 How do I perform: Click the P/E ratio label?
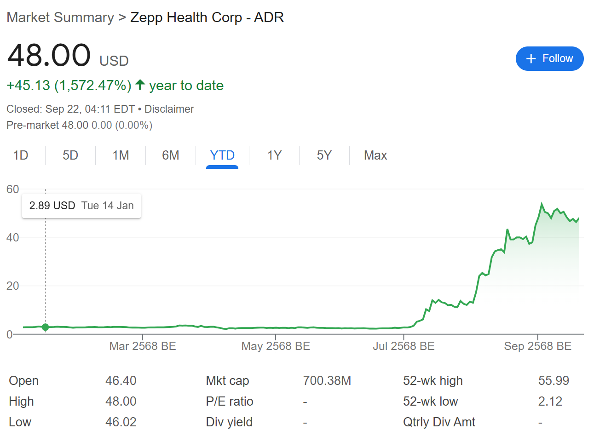coord(230,402)
